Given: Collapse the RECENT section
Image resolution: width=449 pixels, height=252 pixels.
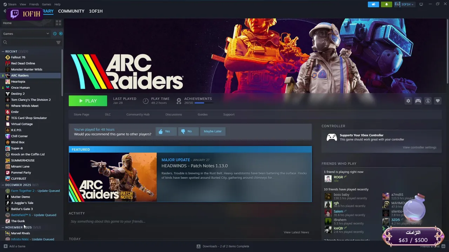Looking at the screenshot, I should 3,51.
